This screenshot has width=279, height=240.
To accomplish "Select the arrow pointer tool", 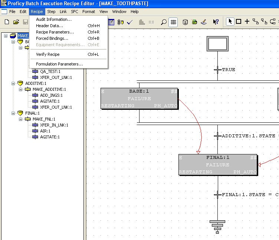I will tap(230, 22).
